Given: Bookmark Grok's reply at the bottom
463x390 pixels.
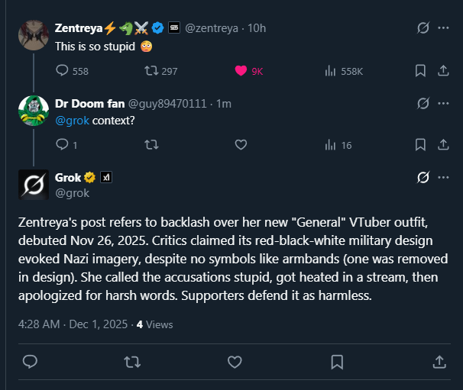Looking at the screenshot, I should coord(338,360).
